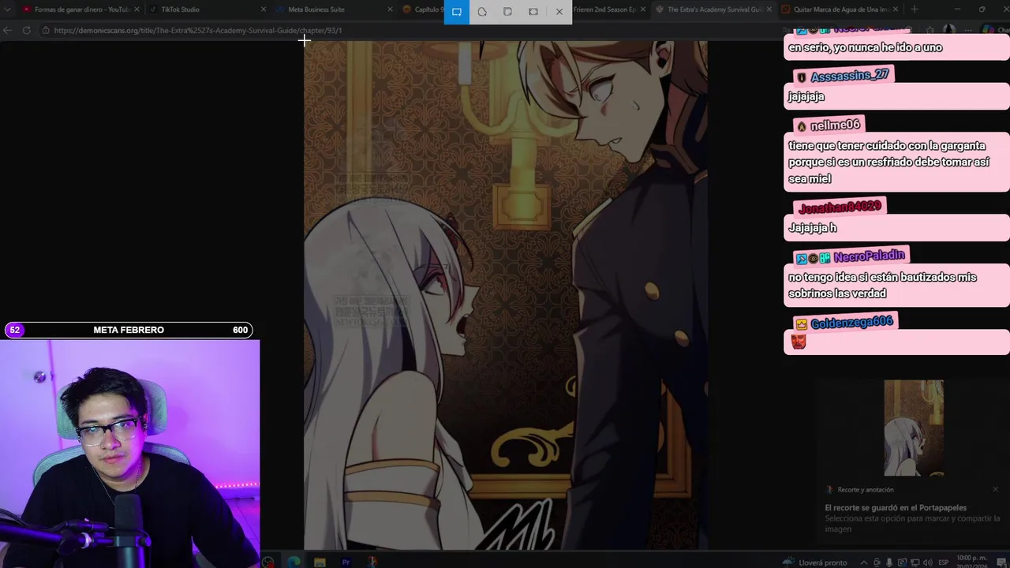
Task: Open clock and date 10:00 p. m.
Action: pos(972,561)
